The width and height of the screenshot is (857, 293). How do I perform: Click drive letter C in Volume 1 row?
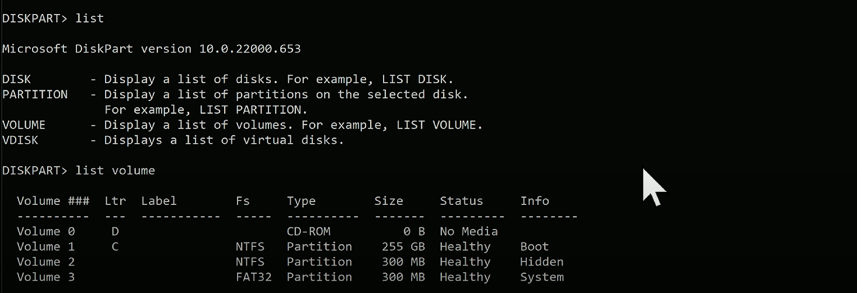point(115,246)
